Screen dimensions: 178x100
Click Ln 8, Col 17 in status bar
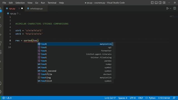110,98
